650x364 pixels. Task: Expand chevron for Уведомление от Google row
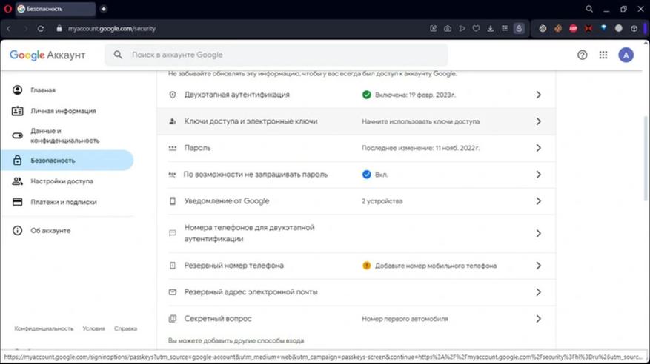coord(539,201)
